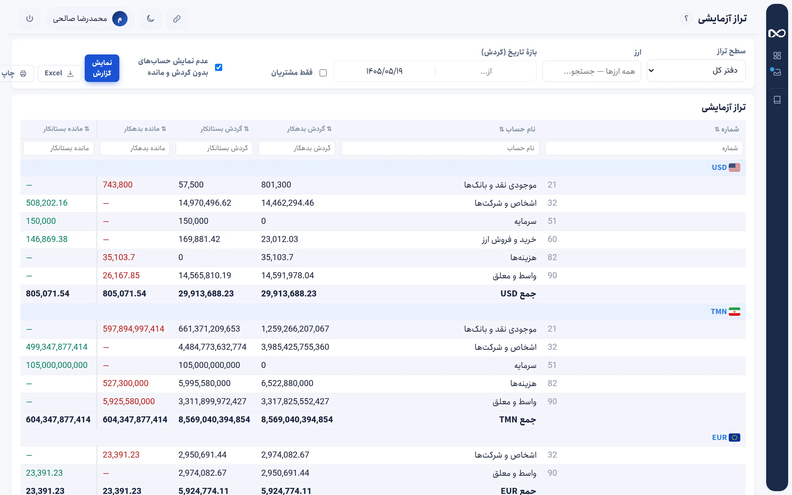Image resolution: width=792 pixels, height=495 pixels.
Task: Click the page title تراز آزمایشی in header
Action: pyautogui.click(x=722, y=19)
